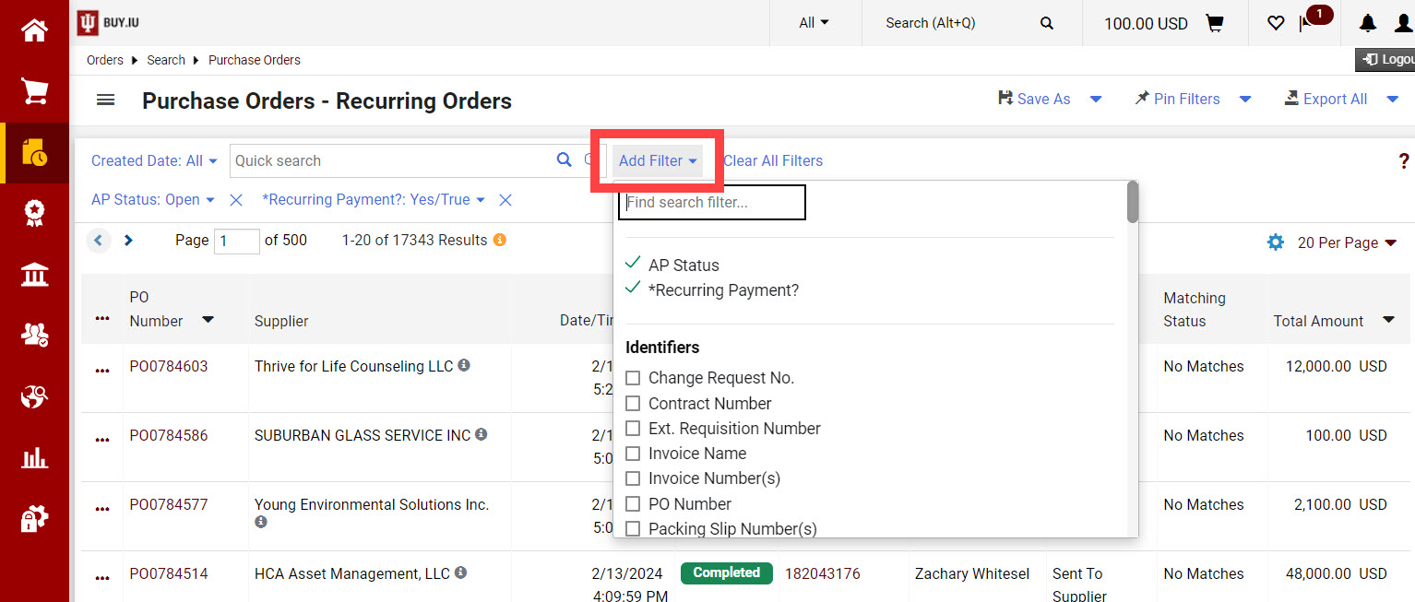Open row actions for PO0784603
The image size is (1415, 602).
coord(102,371)
